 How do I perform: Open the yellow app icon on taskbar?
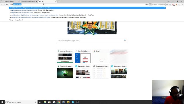[68, 102]
